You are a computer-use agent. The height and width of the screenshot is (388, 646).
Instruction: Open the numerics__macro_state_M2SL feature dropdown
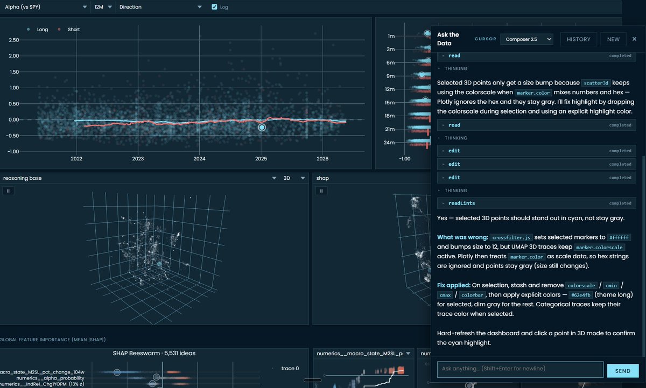click(x=363, y=354)
